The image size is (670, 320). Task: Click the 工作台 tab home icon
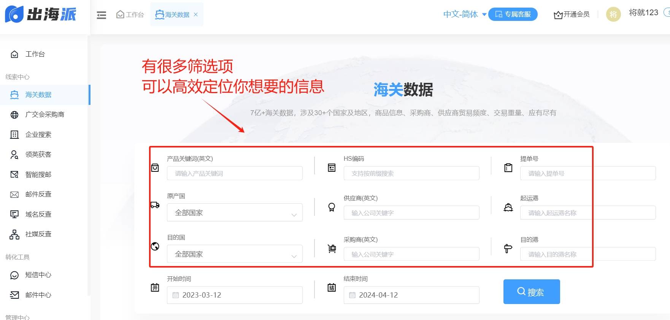[x=120, y=14]
